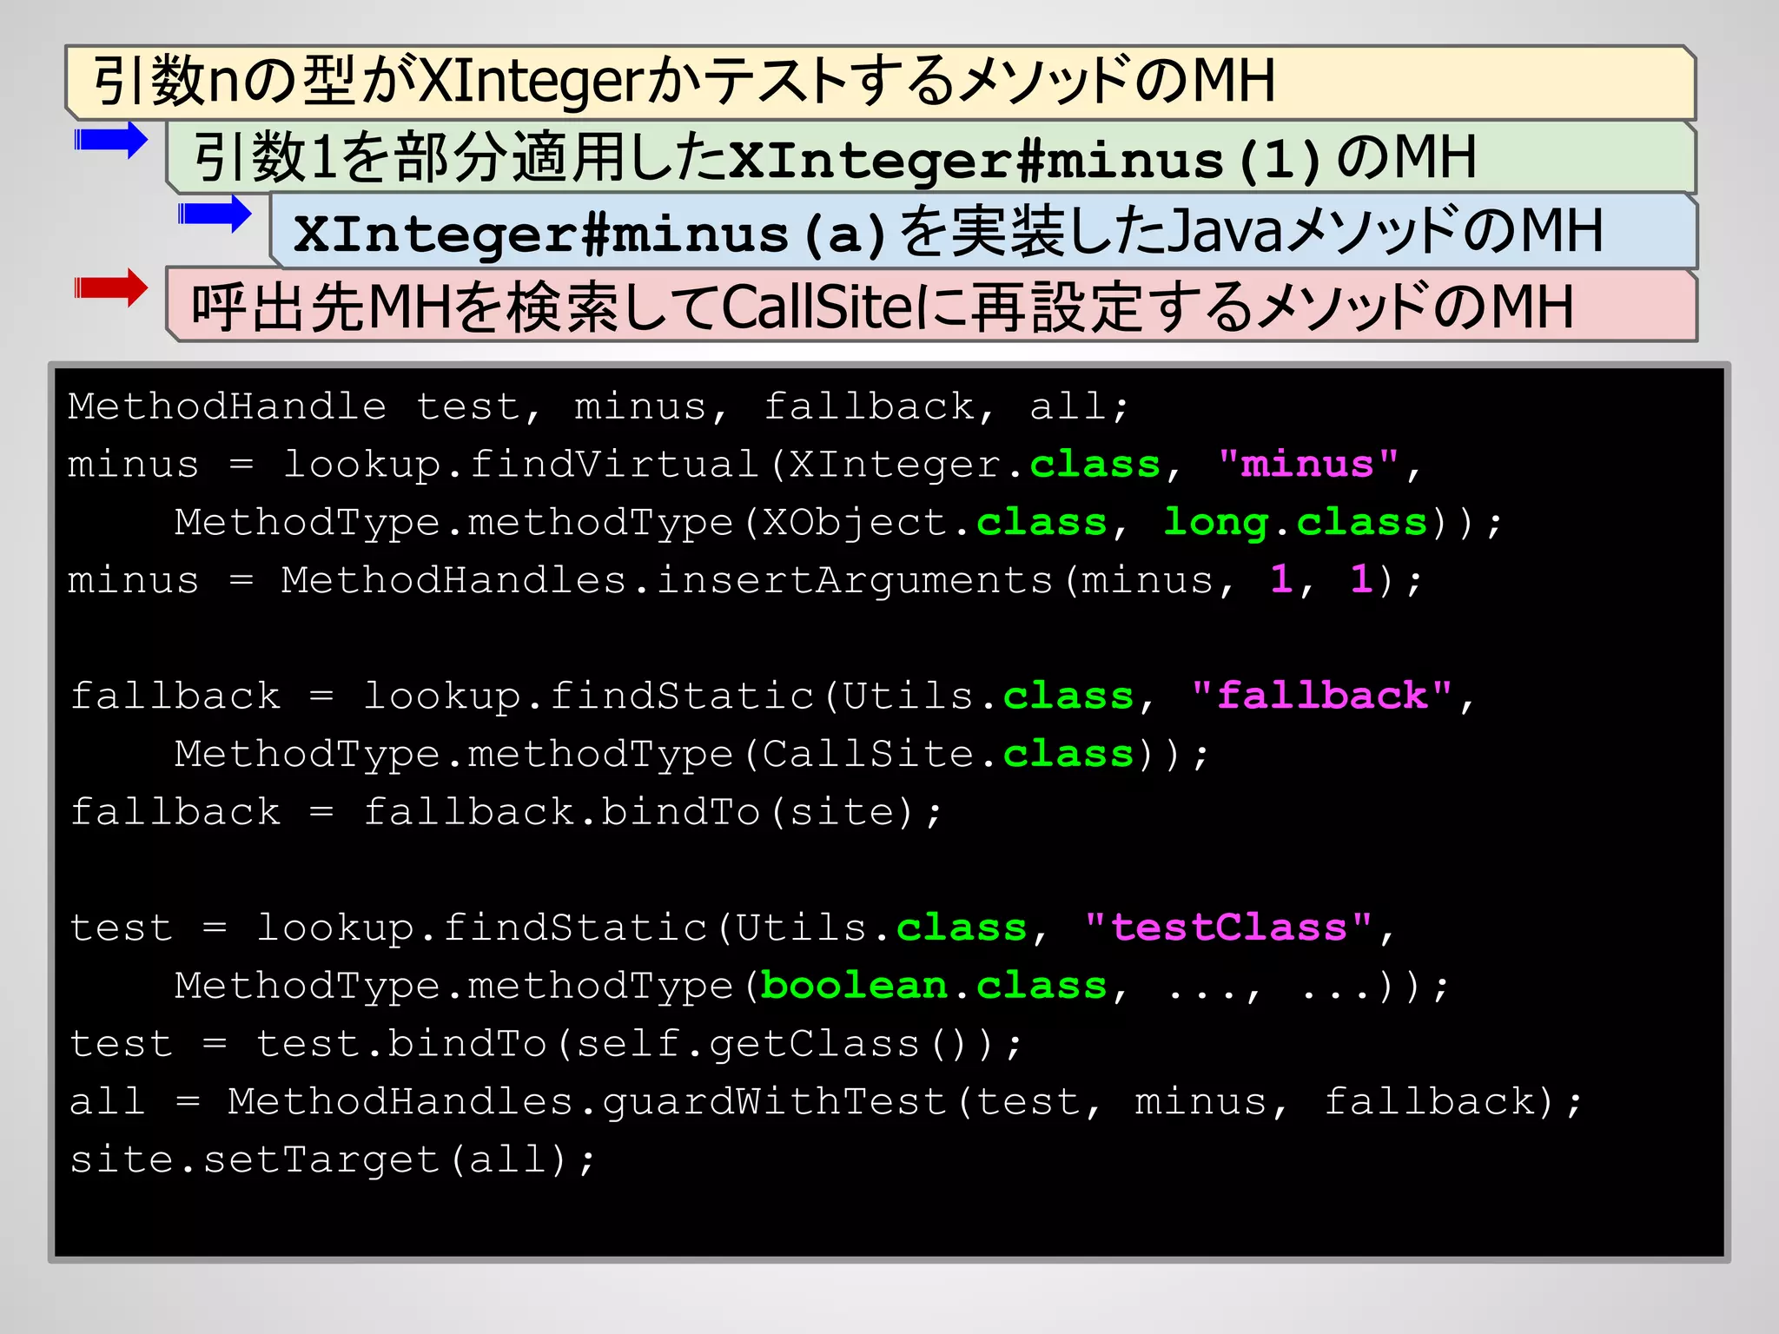1779x1334 pixels.
Task: Click the line 'minus = lookup.findVirtual(XInteger.class'
Action: [744, 465]
